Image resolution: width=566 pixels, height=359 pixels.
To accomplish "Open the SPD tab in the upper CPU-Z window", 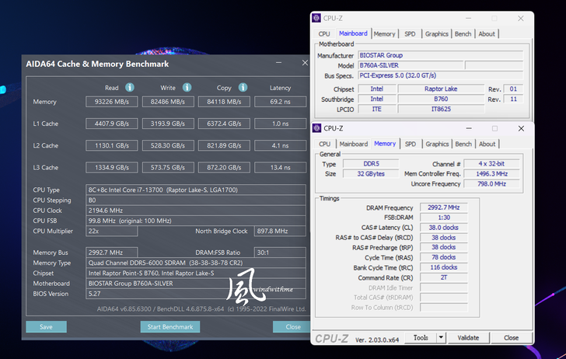I will 410,34.
